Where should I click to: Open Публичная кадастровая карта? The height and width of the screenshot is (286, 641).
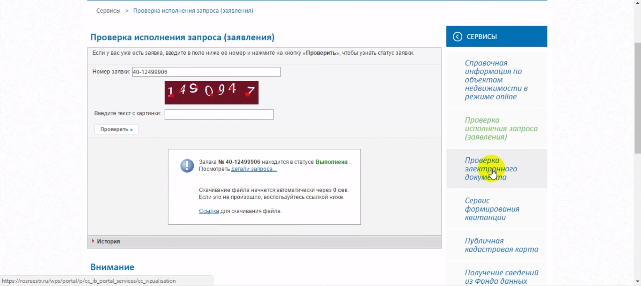(501, 245)
